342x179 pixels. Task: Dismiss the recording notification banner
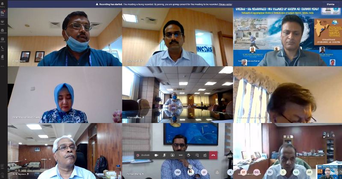[x=330, y=4]
